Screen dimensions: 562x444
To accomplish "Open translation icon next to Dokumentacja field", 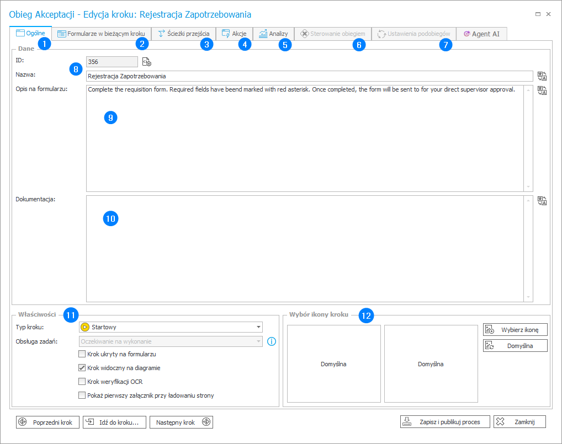I will tap(542, 201).
